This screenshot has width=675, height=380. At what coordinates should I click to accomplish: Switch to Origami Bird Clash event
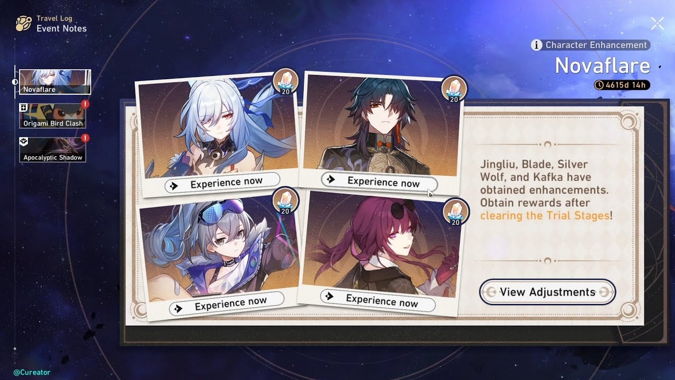click(x=53, y=116)
